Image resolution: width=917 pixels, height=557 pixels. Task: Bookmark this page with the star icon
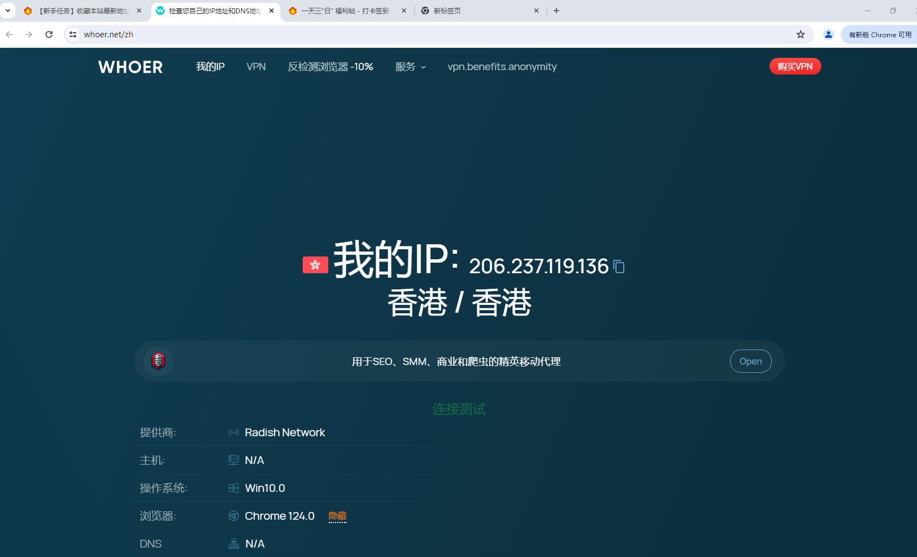[801, 34]
